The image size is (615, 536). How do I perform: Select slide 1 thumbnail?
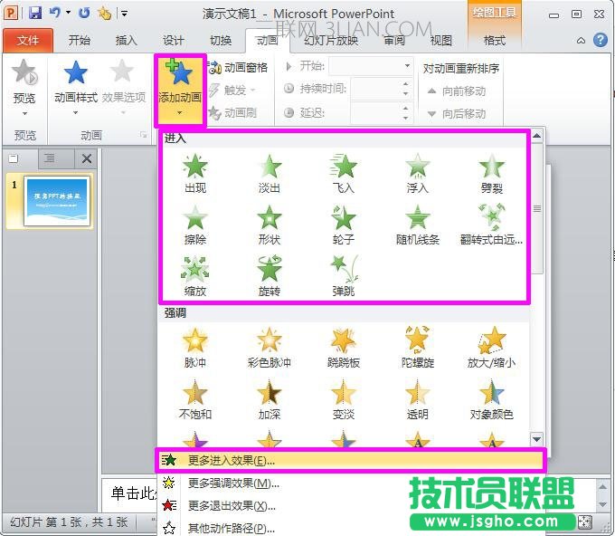point(57,201)
